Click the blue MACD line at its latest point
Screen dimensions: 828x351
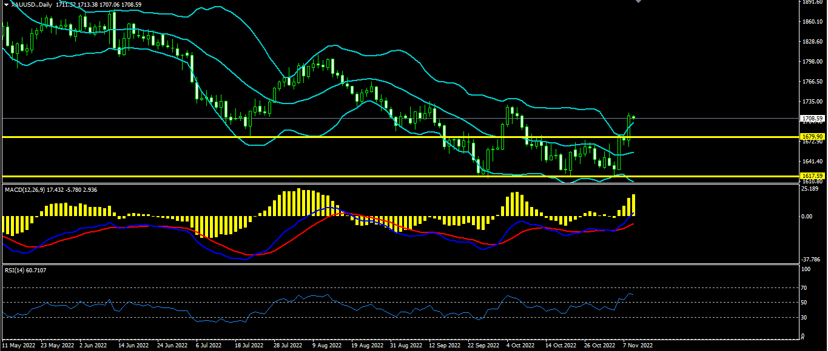633,213
